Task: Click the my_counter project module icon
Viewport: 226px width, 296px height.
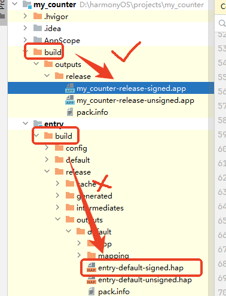Action: click(x=27, y=5)
